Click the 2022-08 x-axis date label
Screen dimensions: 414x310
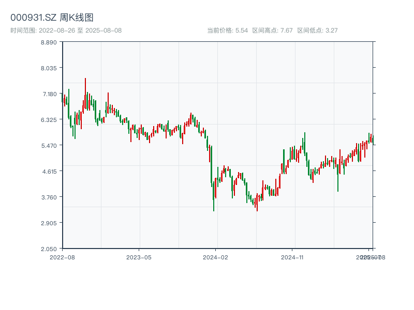click(62, 257)
